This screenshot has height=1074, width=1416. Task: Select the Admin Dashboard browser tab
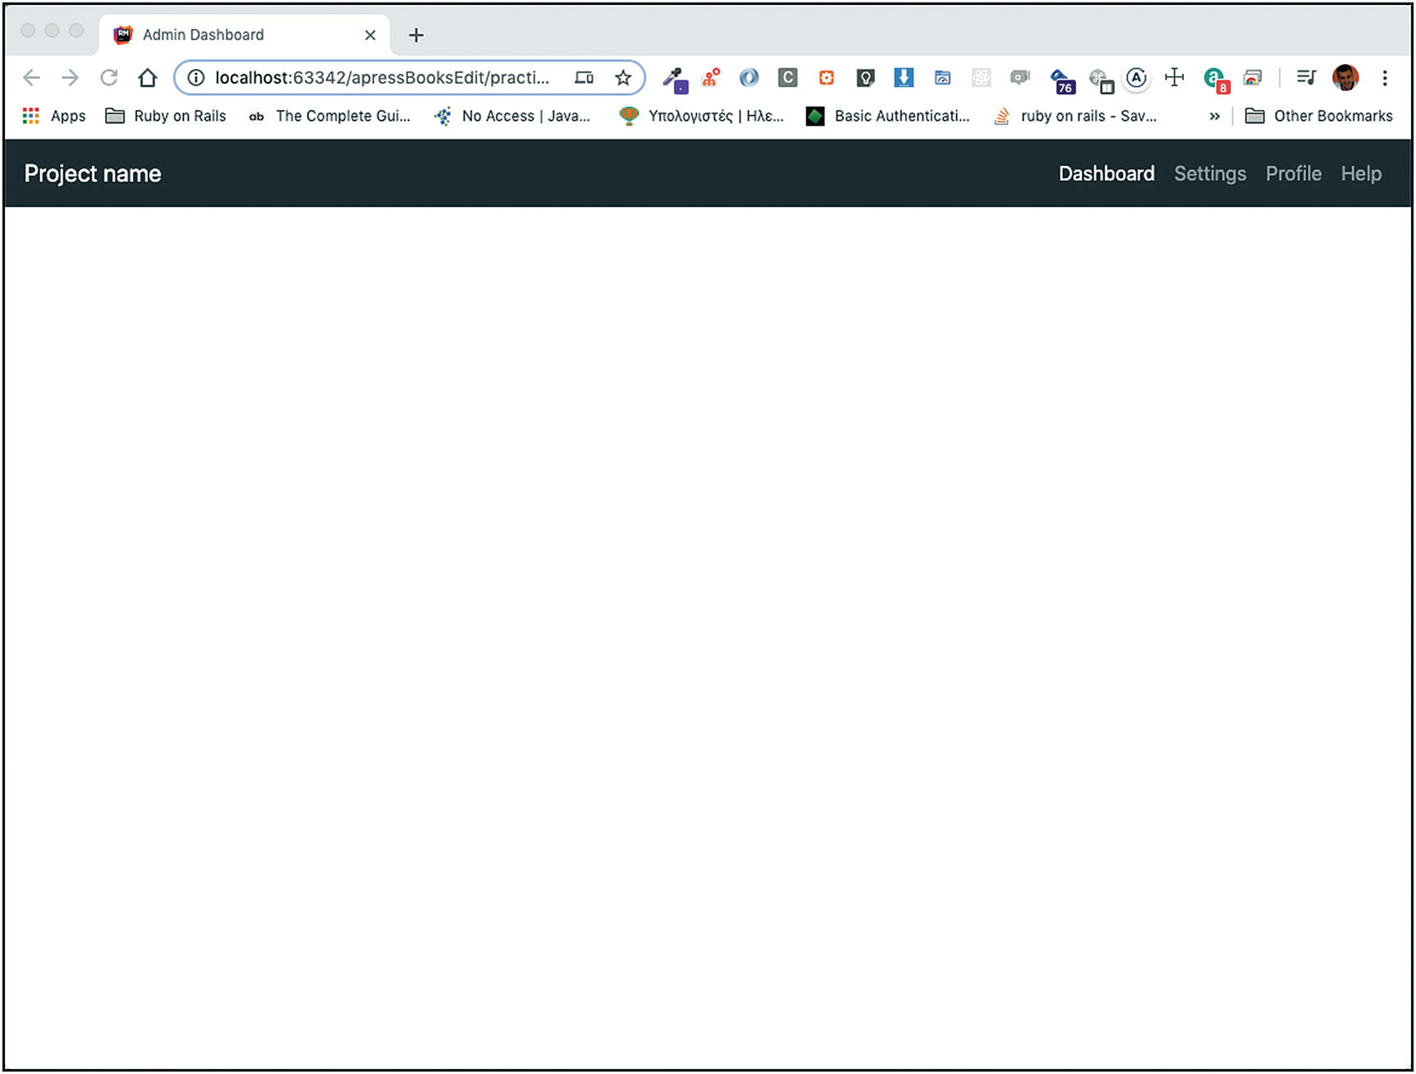(238, 34)
